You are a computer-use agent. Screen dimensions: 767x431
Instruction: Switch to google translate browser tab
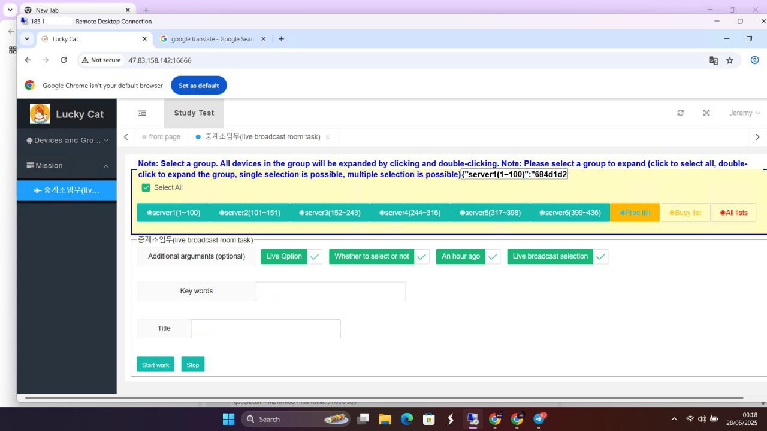(x=213, y=39)
